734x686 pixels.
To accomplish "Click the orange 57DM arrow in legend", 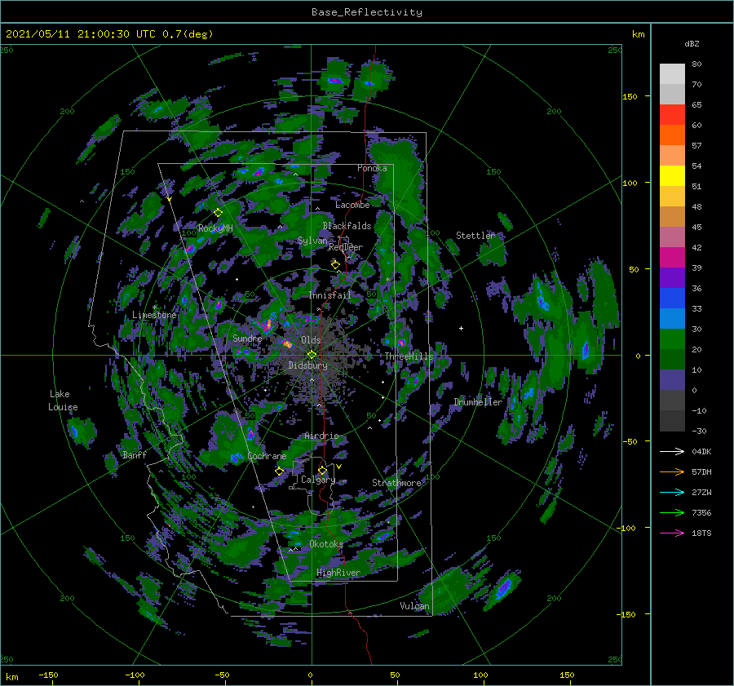I will (672, 472).
